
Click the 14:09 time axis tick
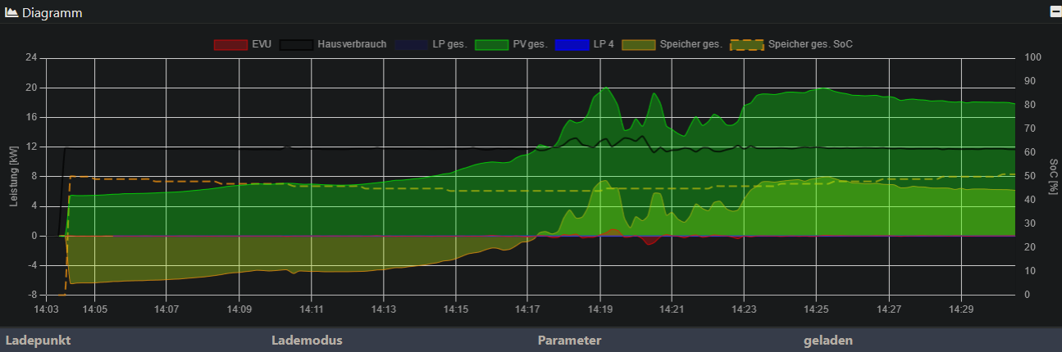click(239, 310)
